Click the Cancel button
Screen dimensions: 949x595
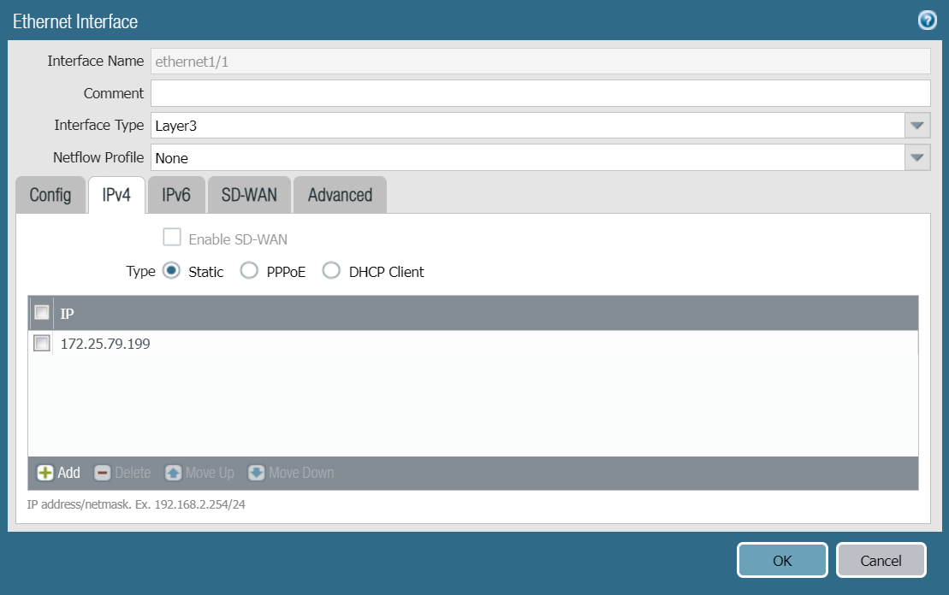click(x=881, y=561)
